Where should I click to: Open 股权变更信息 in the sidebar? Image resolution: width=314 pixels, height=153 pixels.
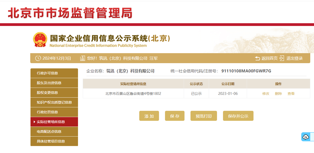tap(54, 93)
